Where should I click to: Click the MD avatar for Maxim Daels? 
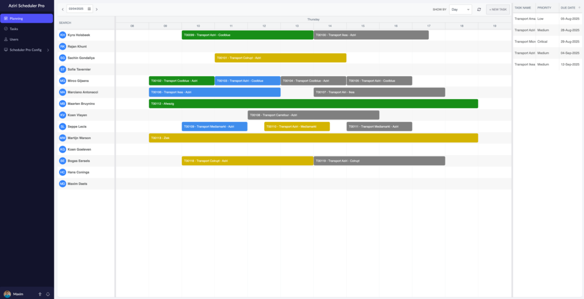63,184
